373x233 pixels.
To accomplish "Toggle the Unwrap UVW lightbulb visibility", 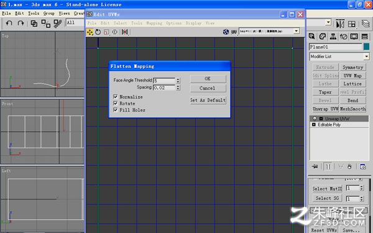I will tap(315, 118).
